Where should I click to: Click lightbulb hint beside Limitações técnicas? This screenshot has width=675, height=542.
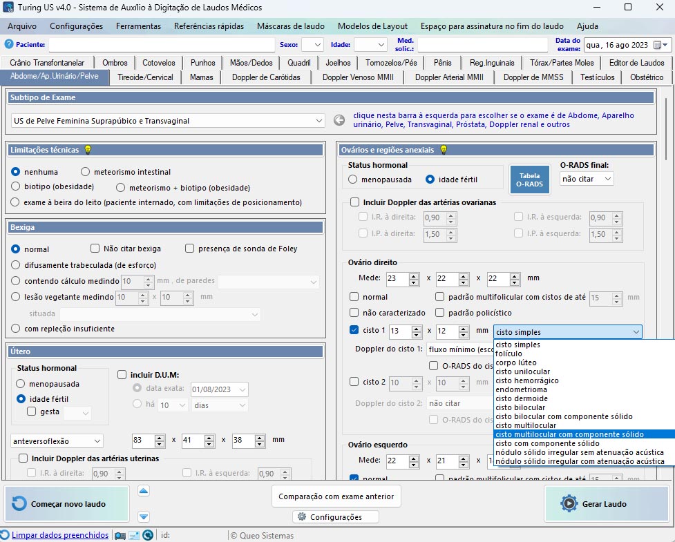pyautogui.click(x=87, y=150)
